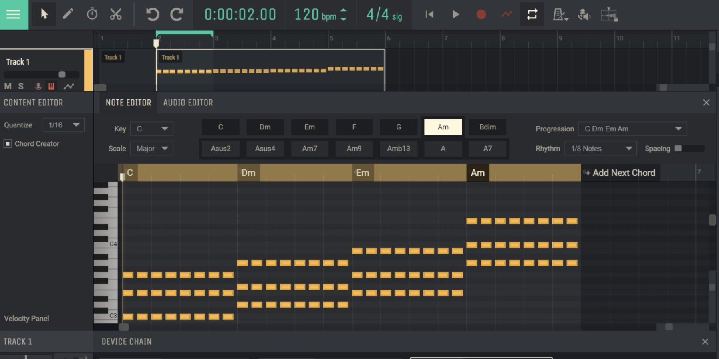This screenshot has width=719, height=359.
Task: Enable the Chord Creator checkbox
Action: (x=8, y=143)
